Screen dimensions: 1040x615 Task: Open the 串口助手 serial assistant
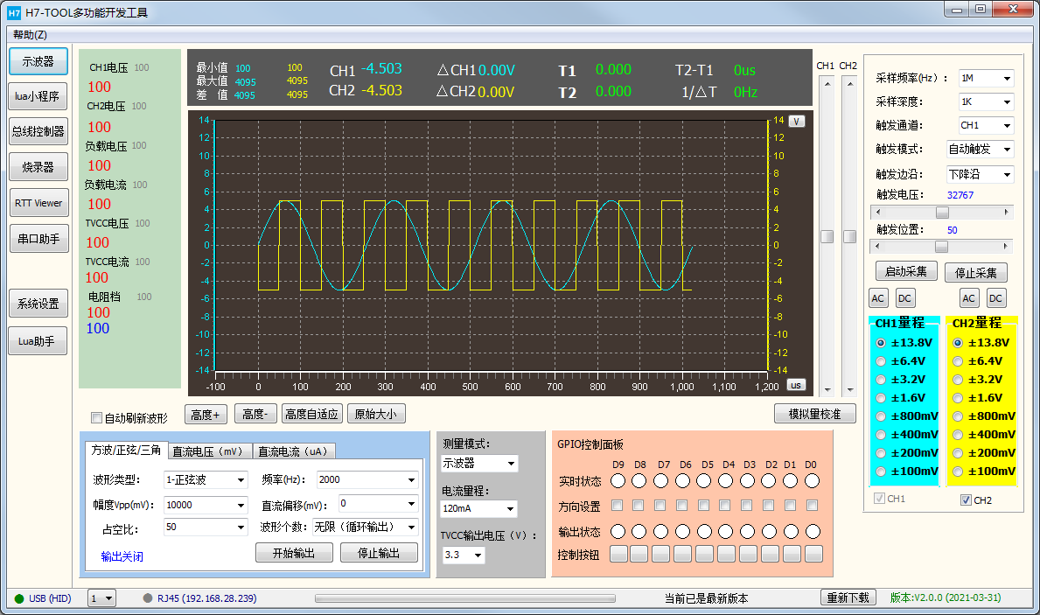tap(38, 238)
